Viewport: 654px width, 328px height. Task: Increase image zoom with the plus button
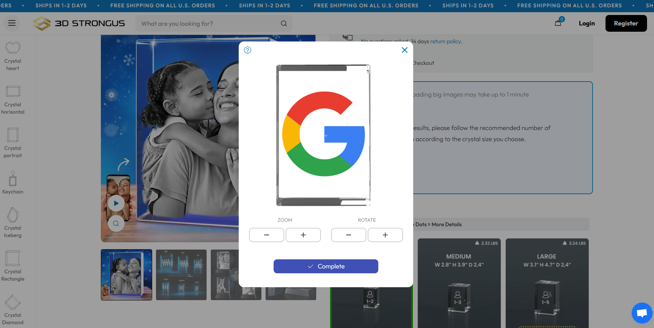click(303, 235)
